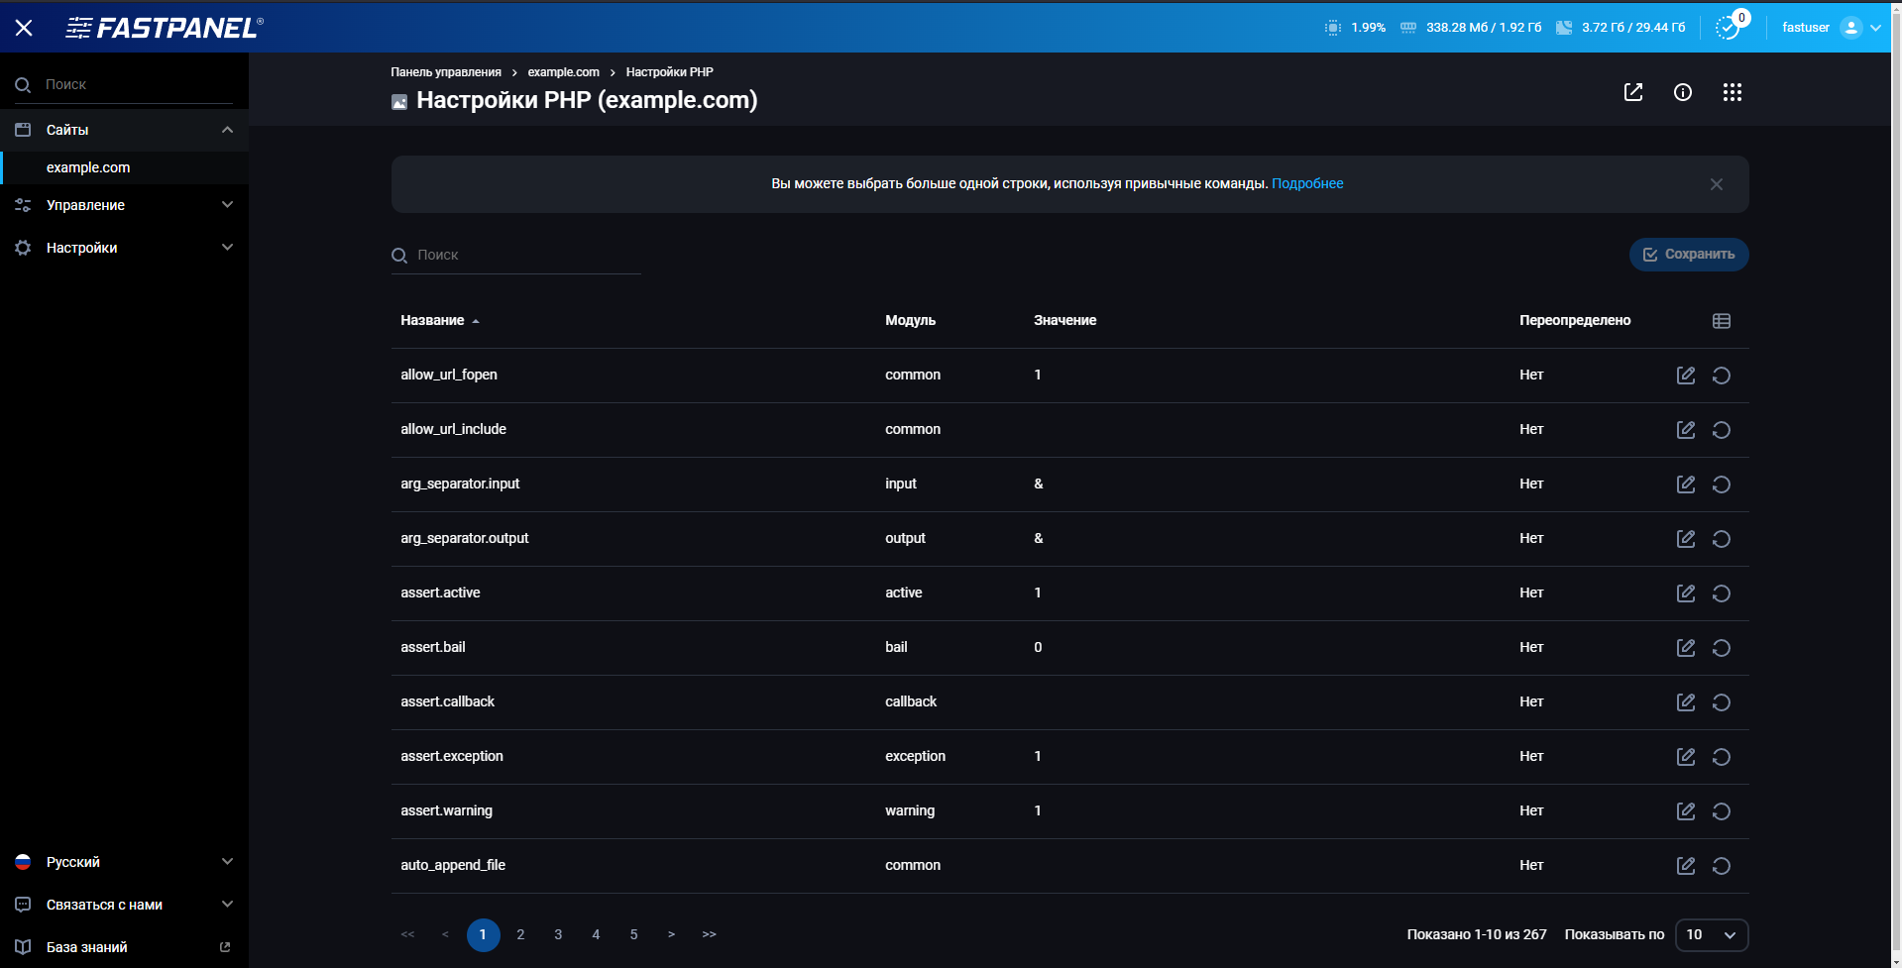
Task: Reset arg_separator.input to default
Action: coord(1722,484)
